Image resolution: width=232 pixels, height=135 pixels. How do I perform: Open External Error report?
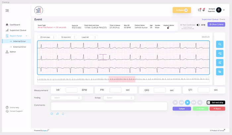click(x=20, y=47)
